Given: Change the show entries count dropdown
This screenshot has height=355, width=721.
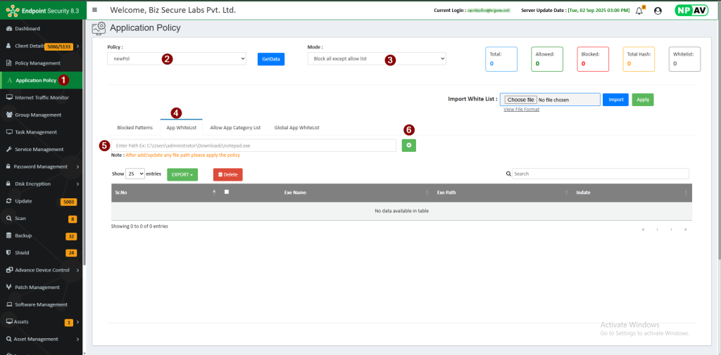Looking at the screenshot, I should pyautogui.click(x=135, y=173).
